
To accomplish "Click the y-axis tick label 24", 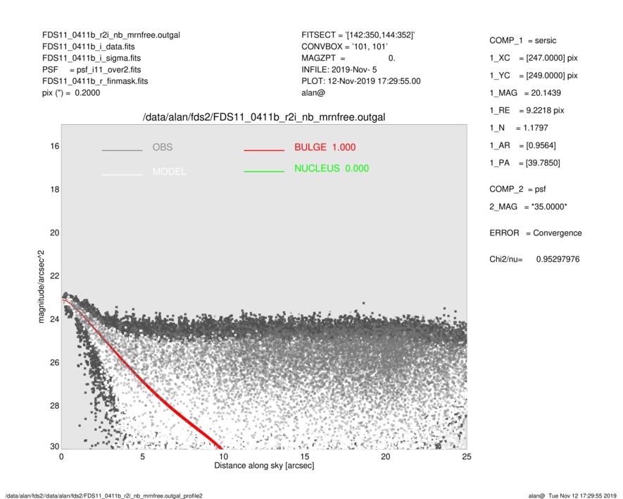I will tap(54, 319).
